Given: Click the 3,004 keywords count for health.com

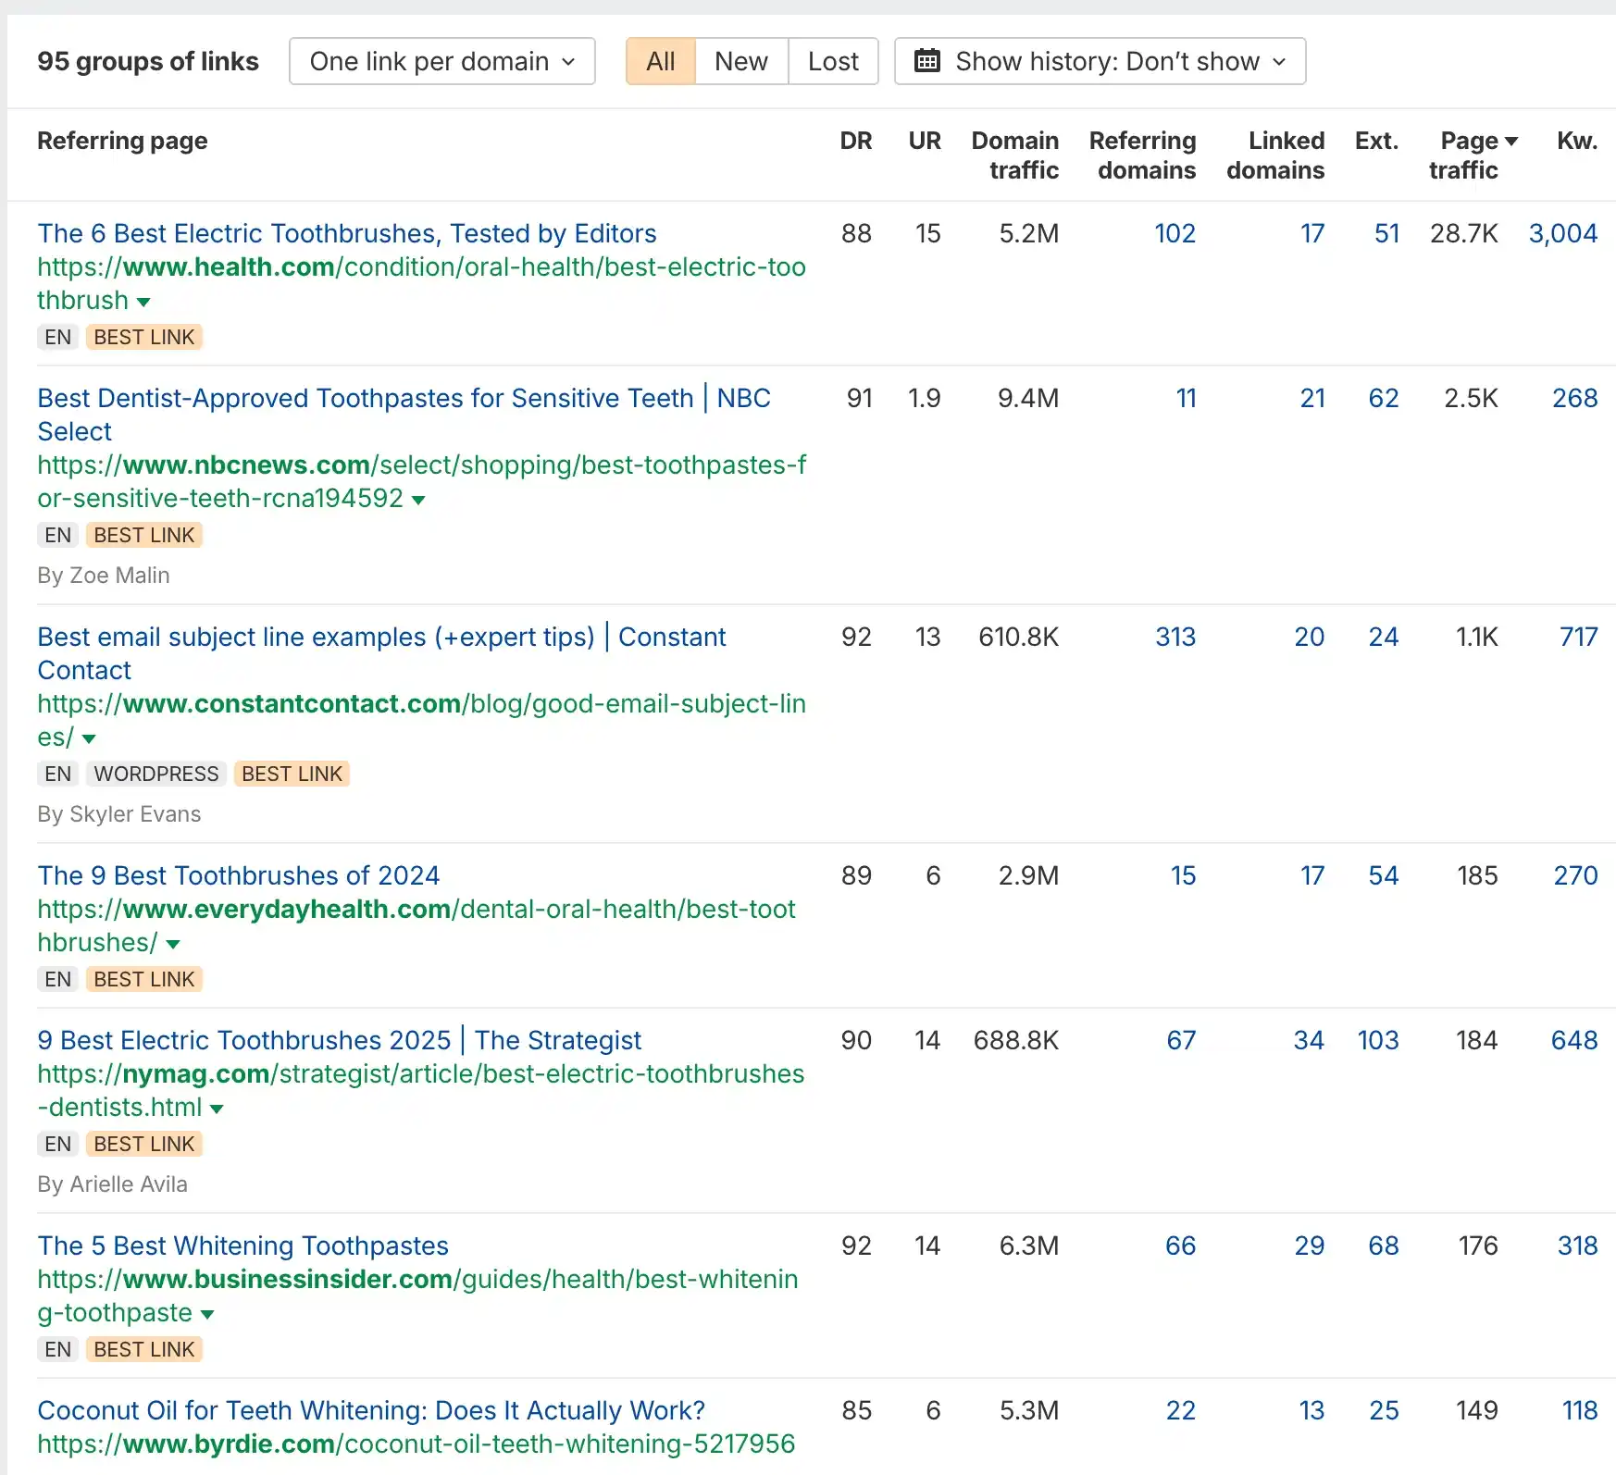Looking at the screenshot, I should 1562,233.
